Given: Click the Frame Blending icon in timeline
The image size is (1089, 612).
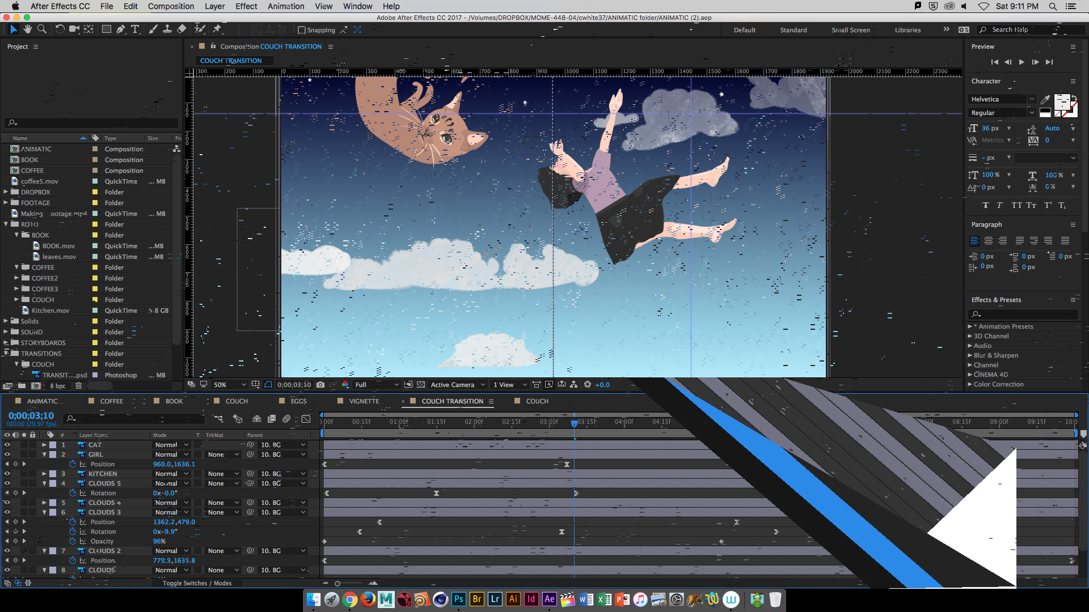Looking at the screenshot, I should coord(272,419).
